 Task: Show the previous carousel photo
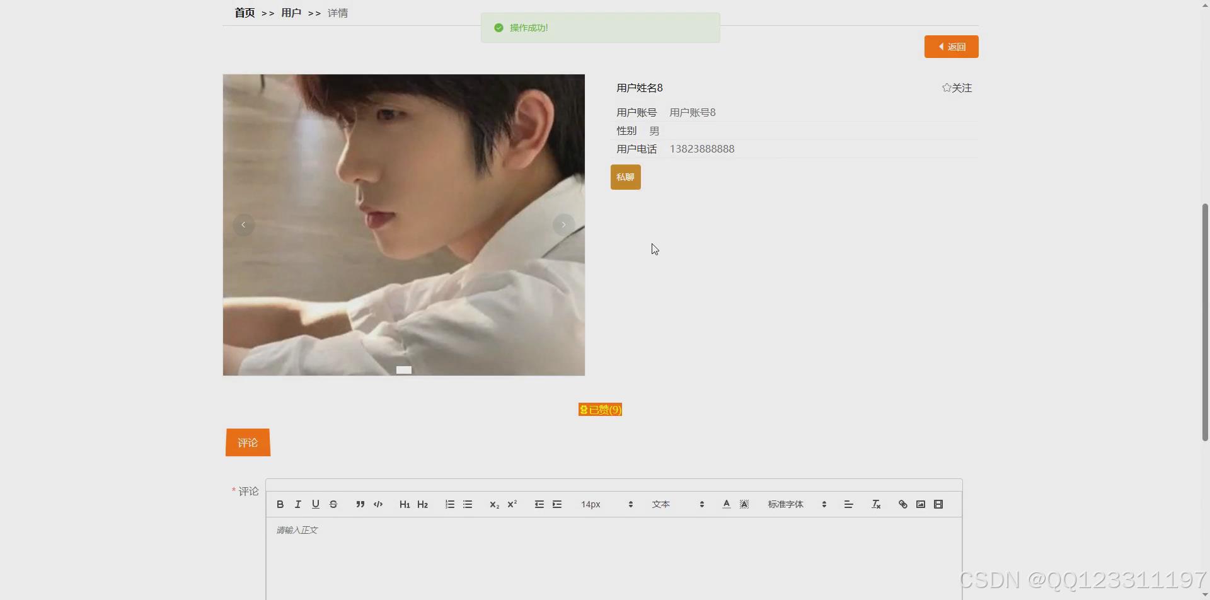[x=243, y=225]
